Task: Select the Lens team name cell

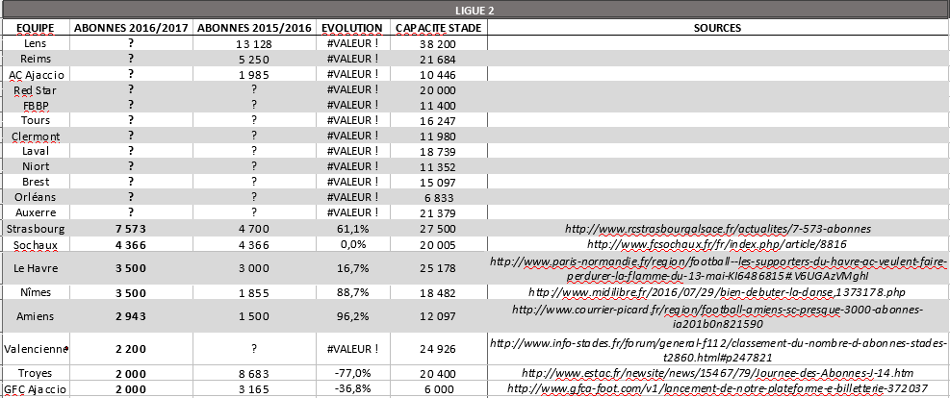Action: (34, 43)
